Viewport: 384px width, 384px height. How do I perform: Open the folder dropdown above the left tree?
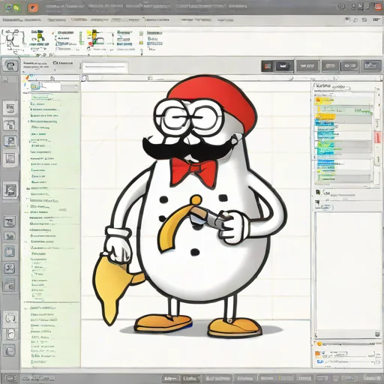point(45,86)
